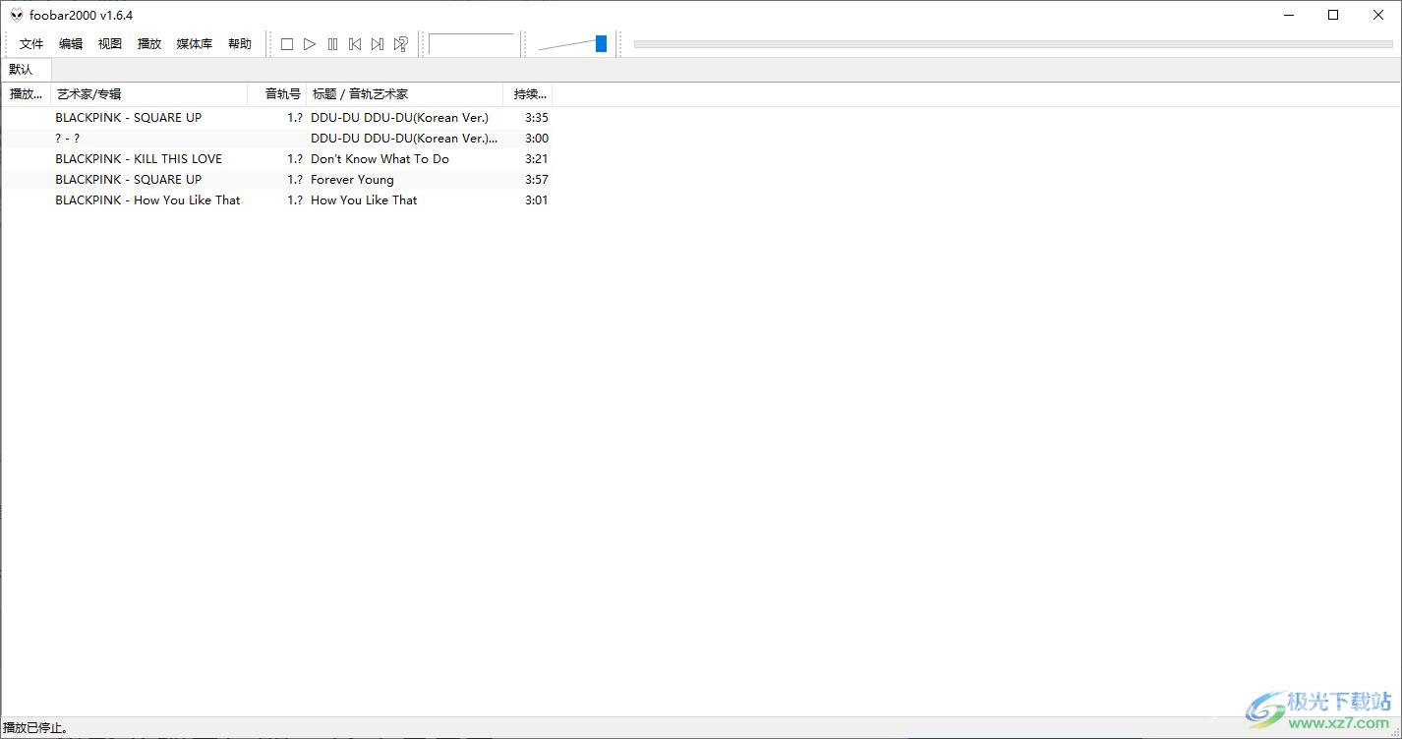Open the 播放 menu
1402x739 pixels.
click(x=149, y=44)
